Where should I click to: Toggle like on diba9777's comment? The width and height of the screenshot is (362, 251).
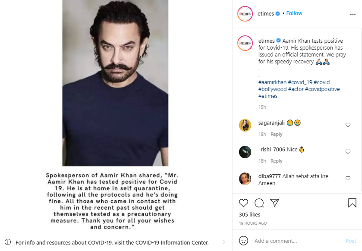pos(348,178)
